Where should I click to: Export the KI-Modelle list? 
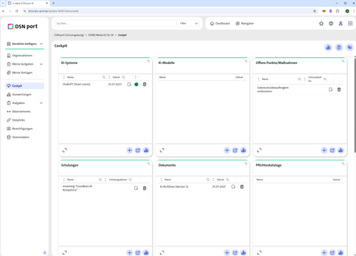pyautogui.click(x=235, y=150)
